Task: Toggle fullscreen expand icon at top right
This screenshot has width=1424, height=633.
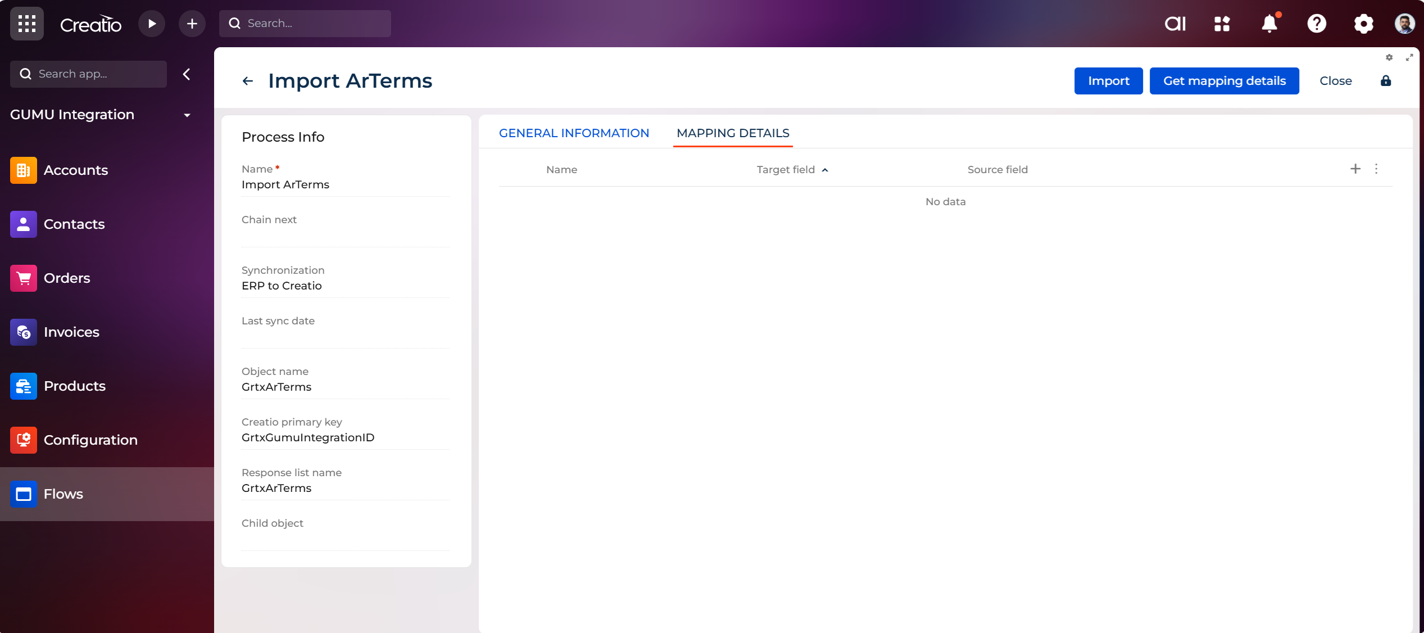Action: (1409, 57)
